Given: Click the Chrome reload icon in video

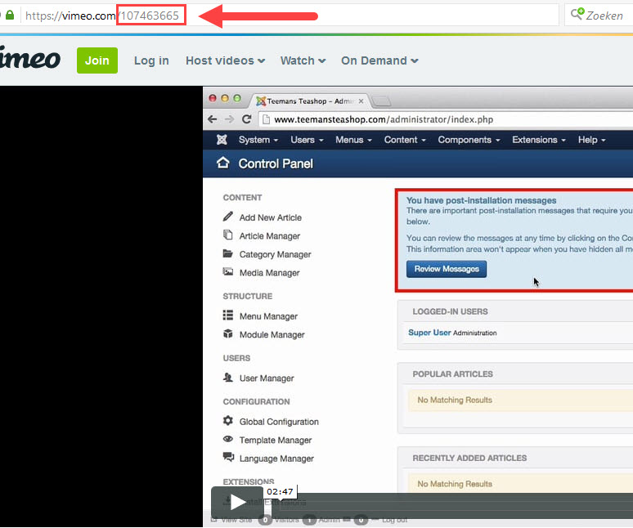Looking at the screenshot, I should (x=246, y=119).
